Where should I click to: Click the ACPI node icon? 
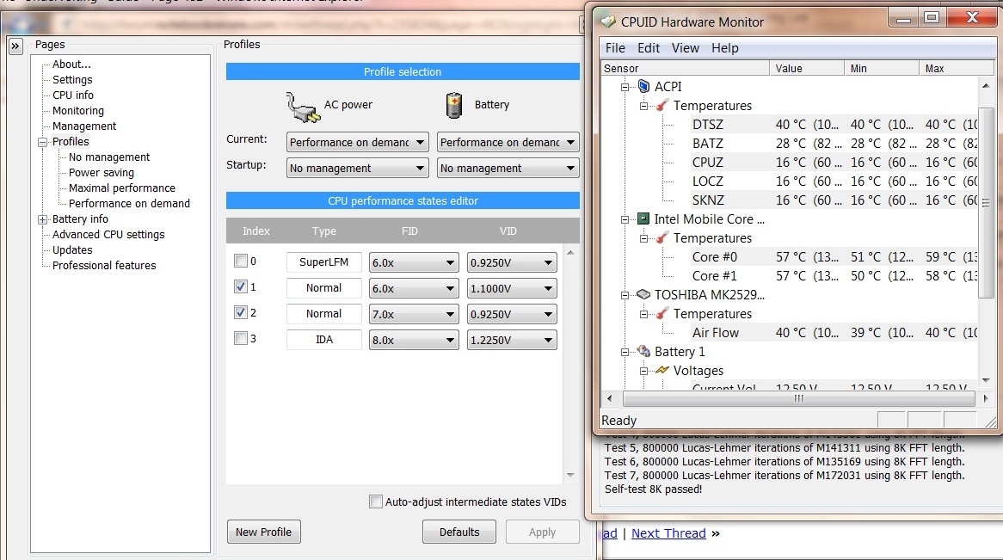(643, 86)
